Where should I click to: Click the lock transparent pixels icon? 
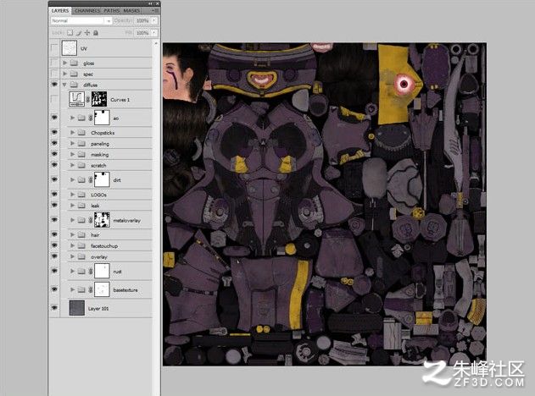pos(70,33)
